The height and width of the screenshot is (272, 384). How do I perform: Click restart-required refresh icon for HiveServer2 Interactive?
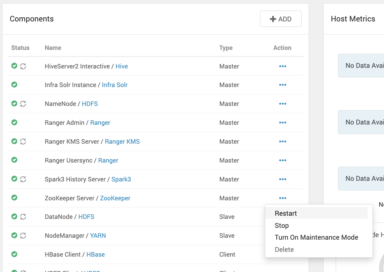[23, 66]
